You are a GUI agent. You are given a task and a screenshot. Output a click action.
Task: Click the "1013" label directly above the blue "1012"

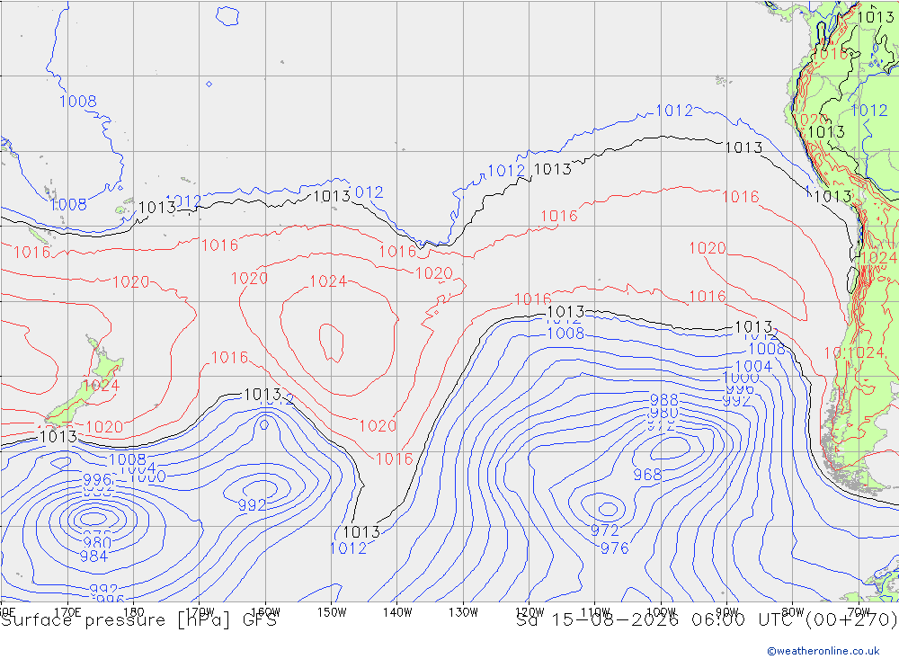click(x=361, y=532)
